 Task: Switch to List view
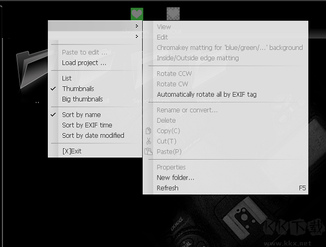coord(67,78)
